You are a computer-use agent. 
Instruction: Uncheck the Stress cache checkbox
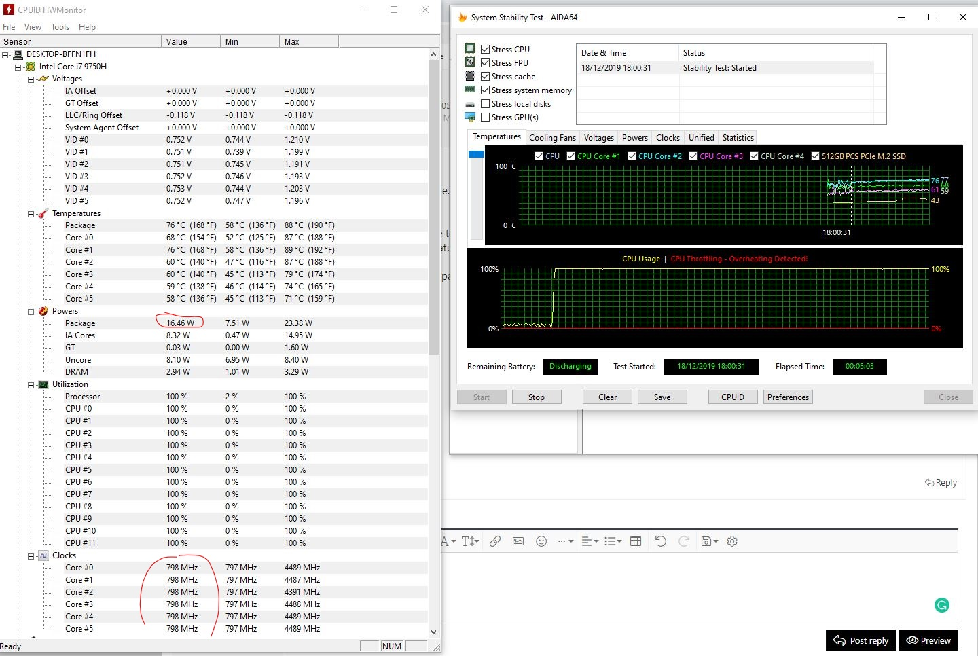485,76
